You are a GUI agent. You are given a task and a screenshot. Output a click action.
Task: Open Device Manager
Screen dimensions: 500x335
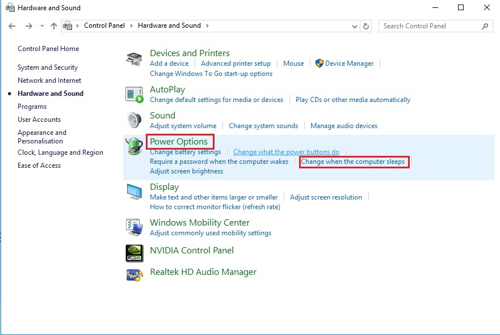tap(349, 63)
